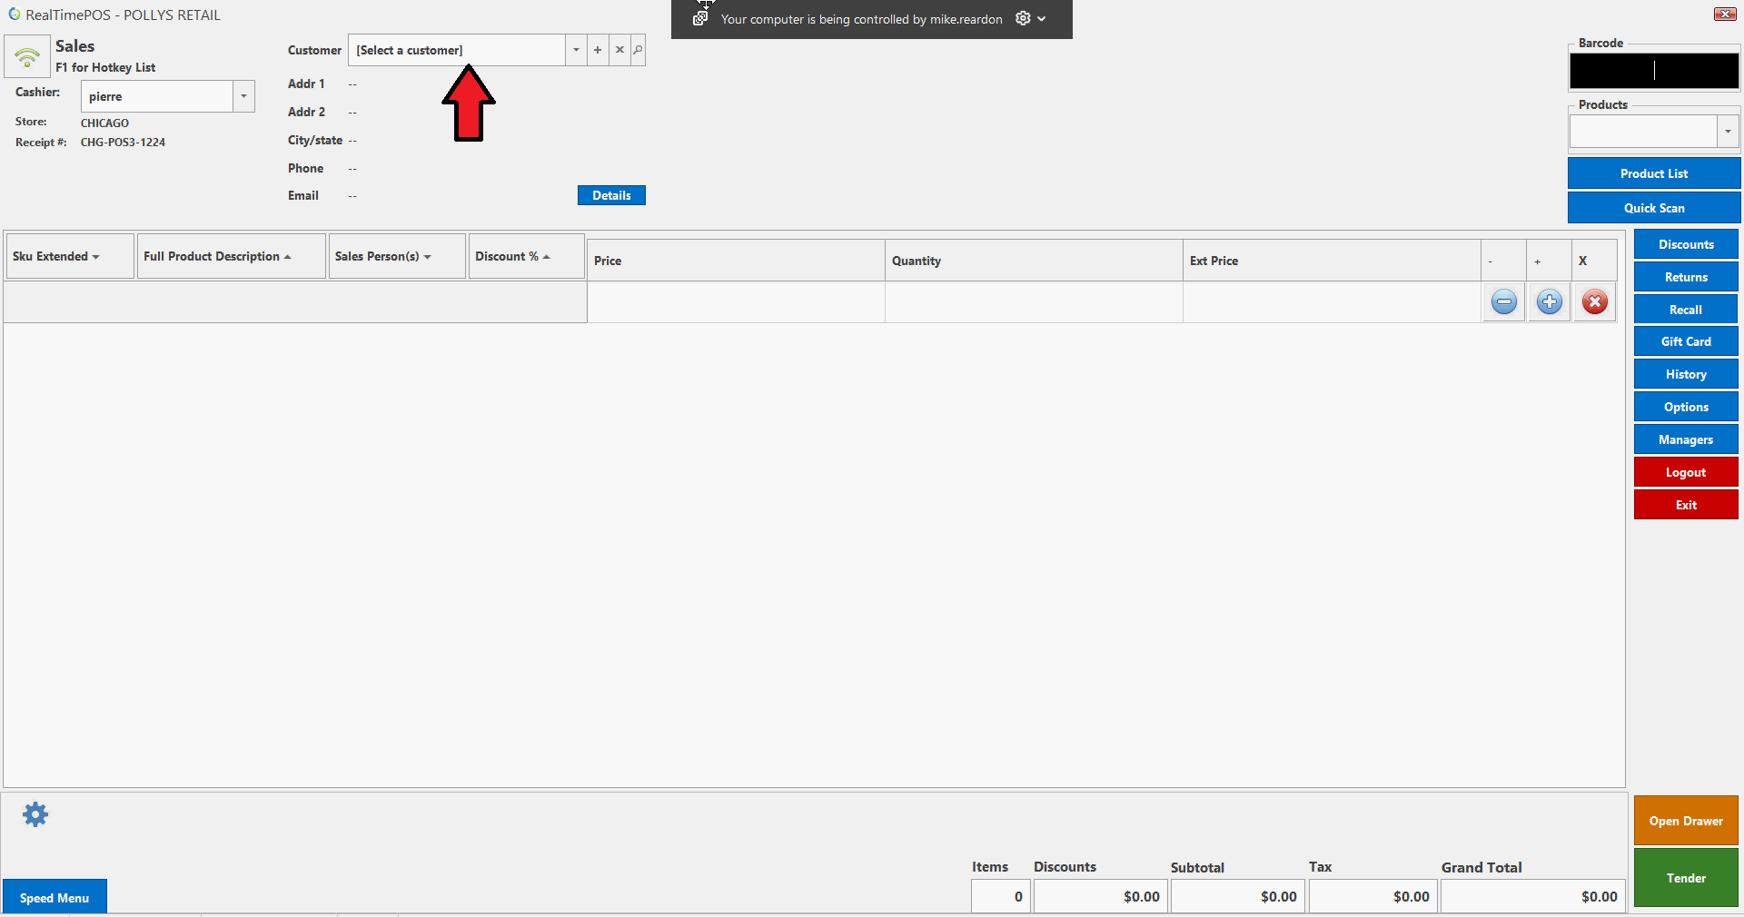This screenshot has height=917, width=1744.
Task: Click the add customer plus icon
Action: pos(598,50)
